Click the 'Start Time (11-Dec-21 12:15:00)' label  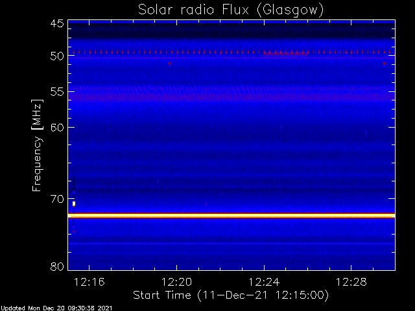pyautogui.click(x=231, y=295)
